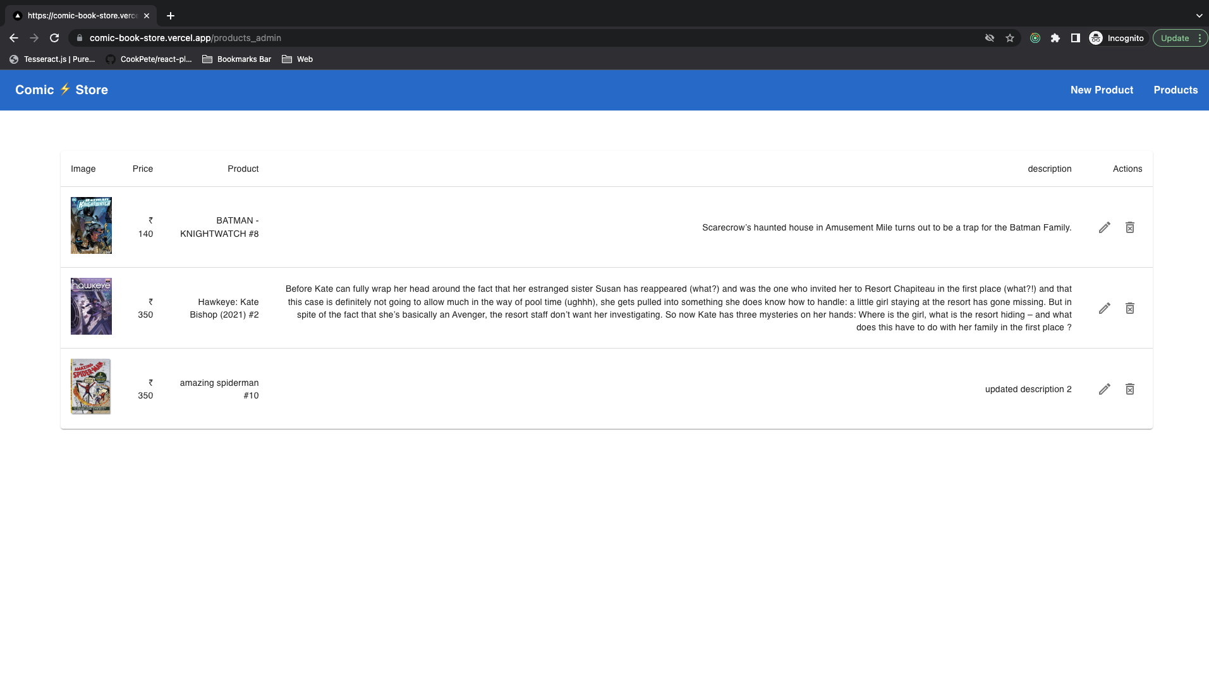Select the comic-book-store browser tab
Viewport: 1209px width, 682px height.
tap(82, 16)
